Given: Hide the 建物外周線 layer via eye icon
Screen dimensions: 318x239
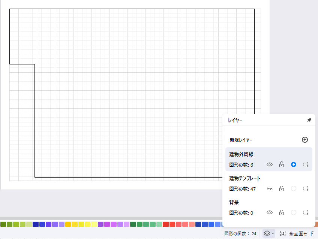Looking at the screenshot, I should click(270, 164).
